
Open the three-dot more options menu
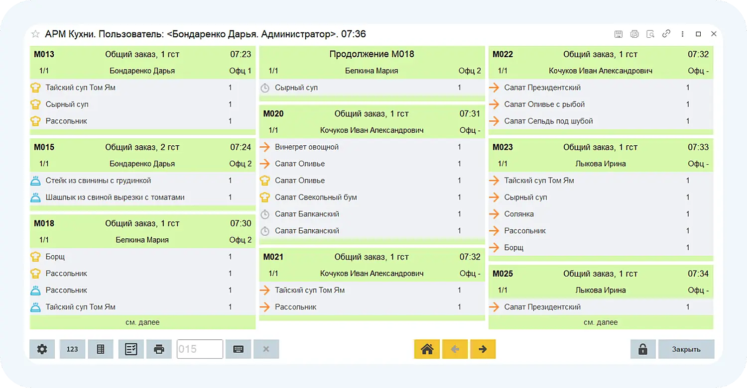682,34
